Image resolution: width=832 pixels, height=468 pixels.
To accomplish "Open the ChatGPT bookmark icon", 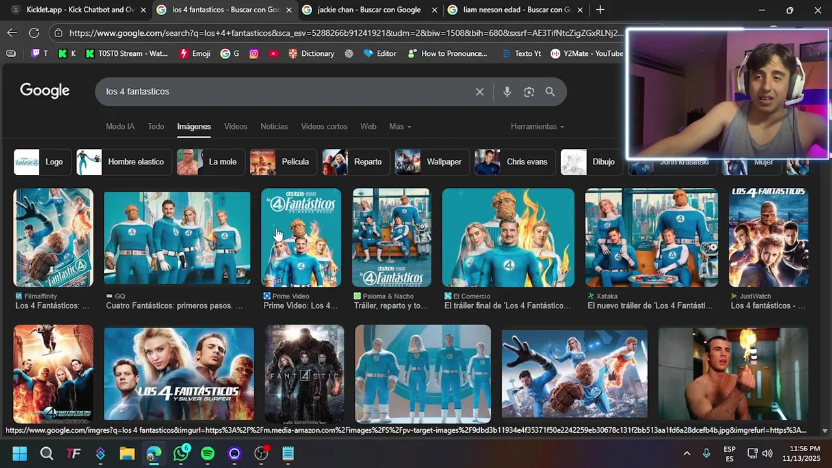I will point(349,53).
